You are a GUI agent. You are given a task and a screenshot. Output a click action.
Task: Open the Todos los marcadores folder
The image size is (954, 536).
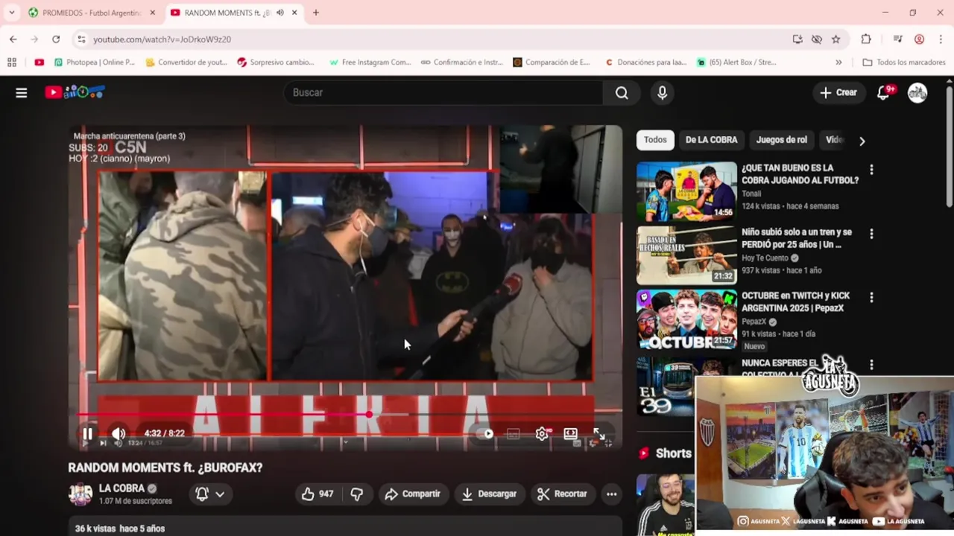click(904, 63)
